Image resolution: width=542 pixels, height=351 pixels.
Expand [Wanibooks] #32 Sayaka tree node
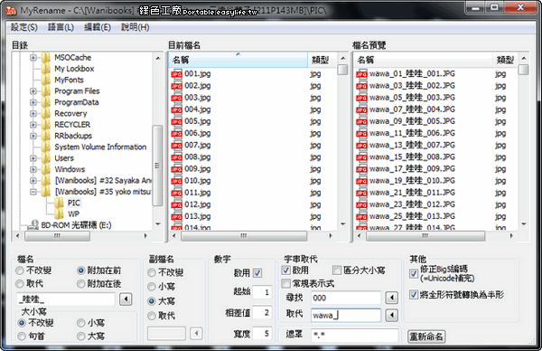tap(33, 180)
